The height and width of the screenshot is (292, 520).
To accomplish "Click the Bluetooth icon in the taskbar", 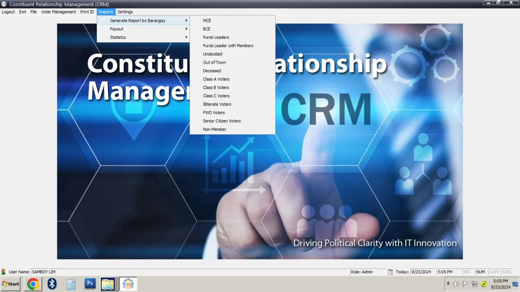I will 52,284.
